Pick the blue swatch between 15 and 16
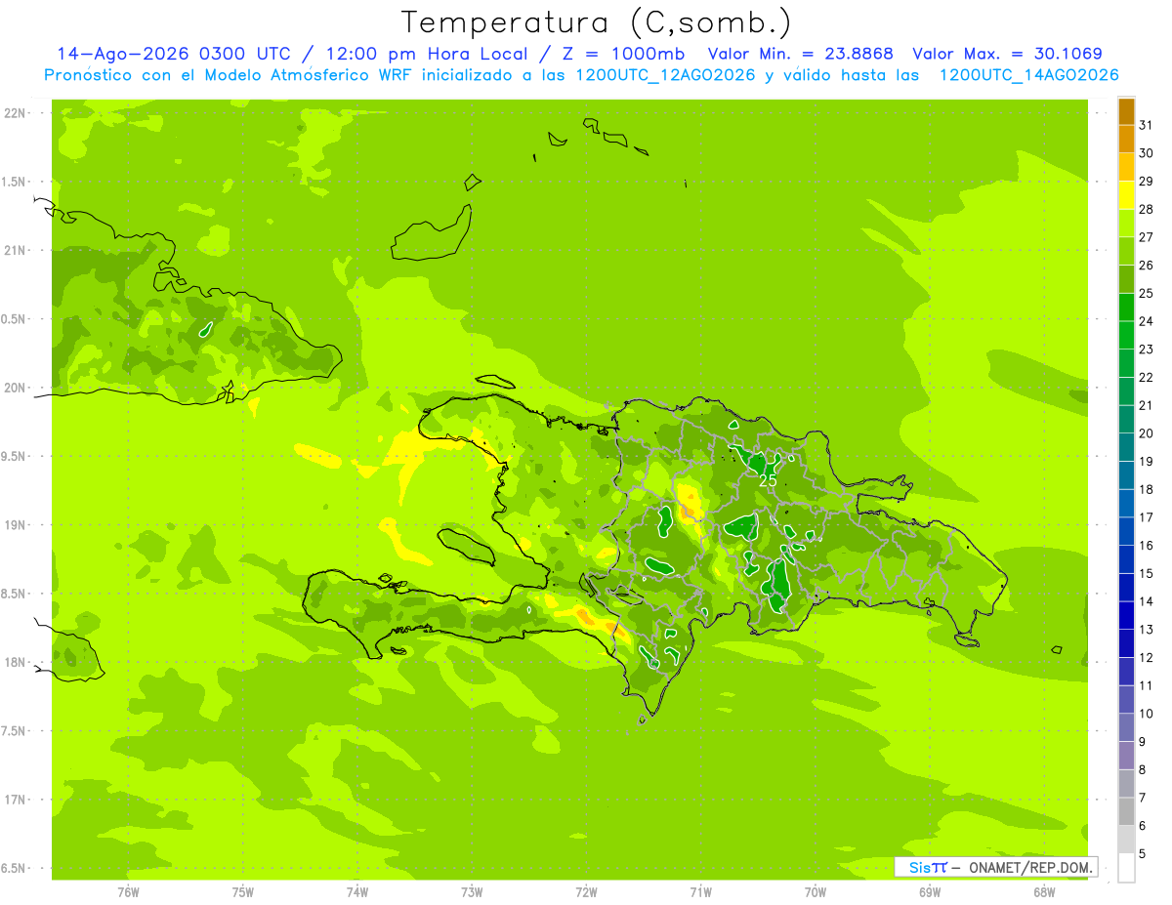The image size is (1172, 905). 1126,559
